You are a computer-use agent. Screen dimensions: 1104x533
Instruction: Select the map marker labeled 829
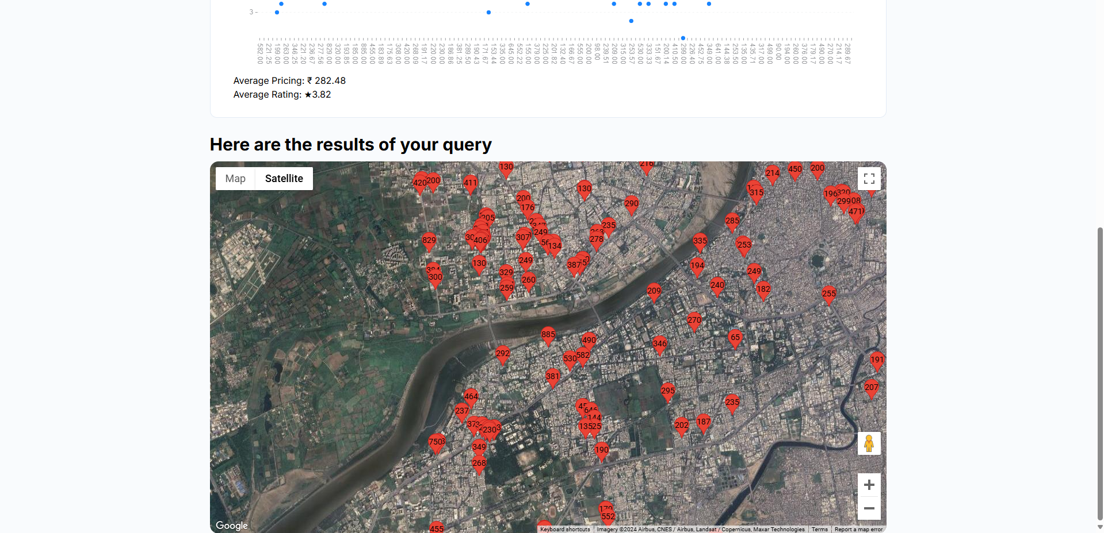(429, 244)
